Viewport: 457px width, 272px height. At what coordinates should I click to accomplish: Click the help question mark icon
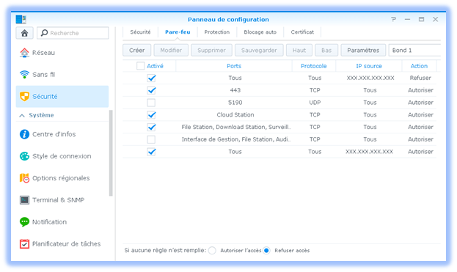(x=393, y=19)
